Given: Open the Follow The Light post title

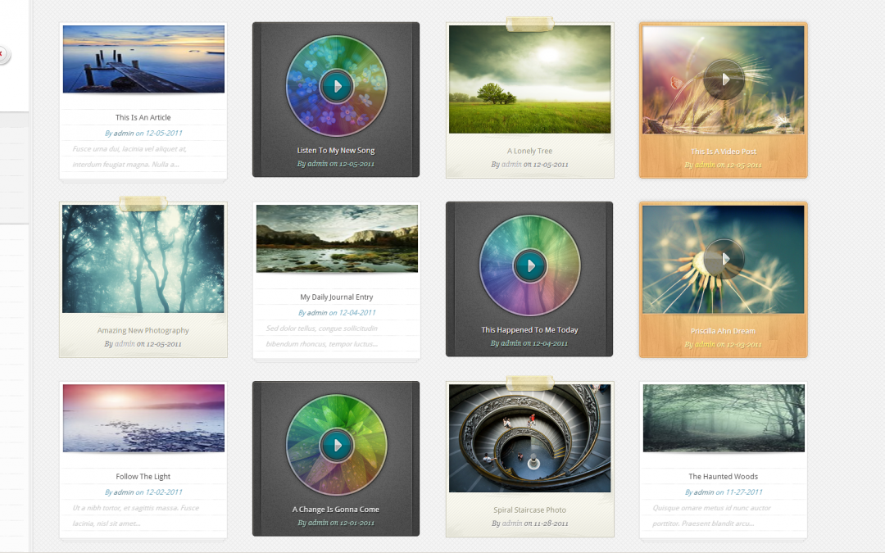Looking at the screenshot, I should pos(143,476).
